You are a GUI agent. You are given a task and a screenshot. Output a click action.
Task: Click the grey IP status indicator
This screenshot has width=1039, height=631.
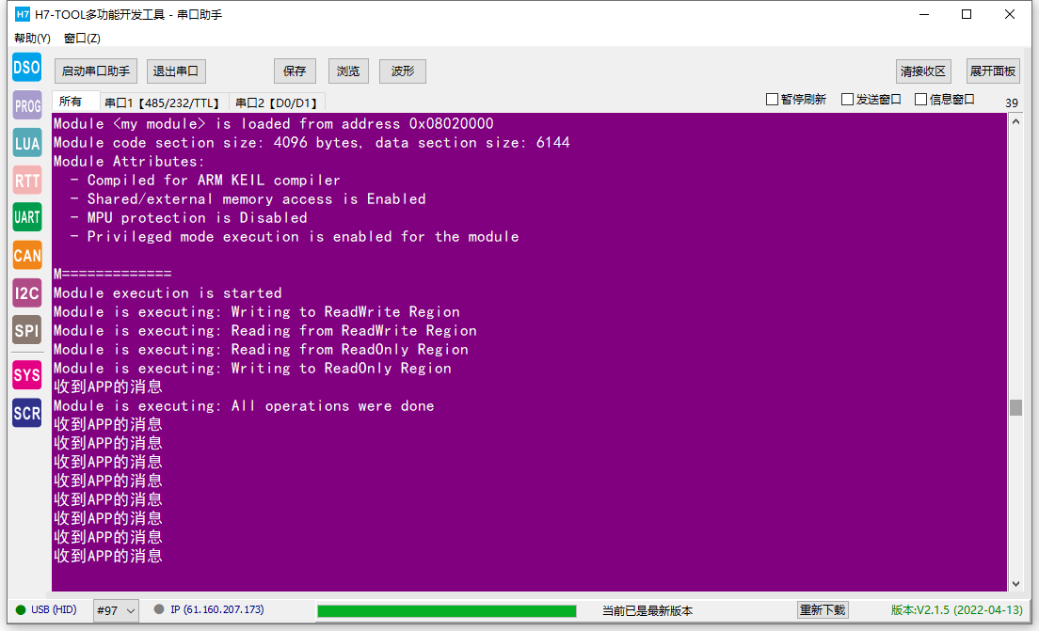pyautogui.click(x=159, y=609)
